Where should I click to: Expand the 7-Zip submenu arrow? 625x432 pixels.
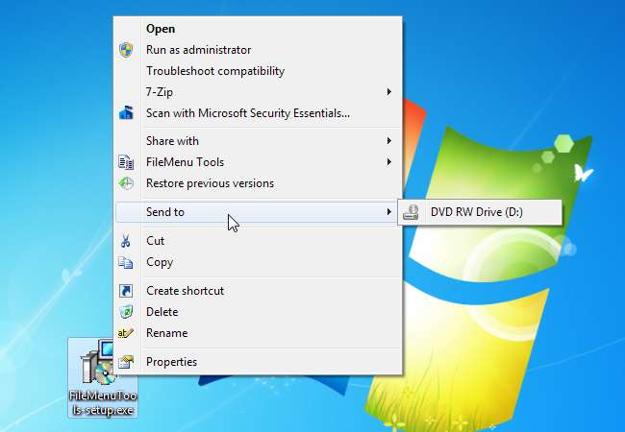(389, 92)
